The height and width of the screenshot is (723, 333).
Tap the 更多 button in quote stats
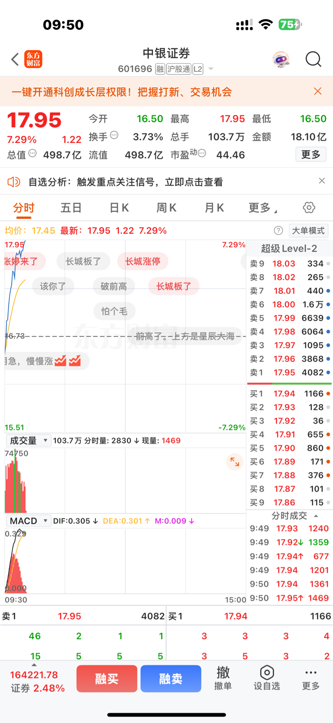coord(311,154)
